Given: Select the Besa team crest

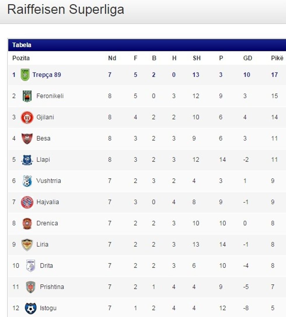Looking at the screenshot, I should tap(27, 138).
